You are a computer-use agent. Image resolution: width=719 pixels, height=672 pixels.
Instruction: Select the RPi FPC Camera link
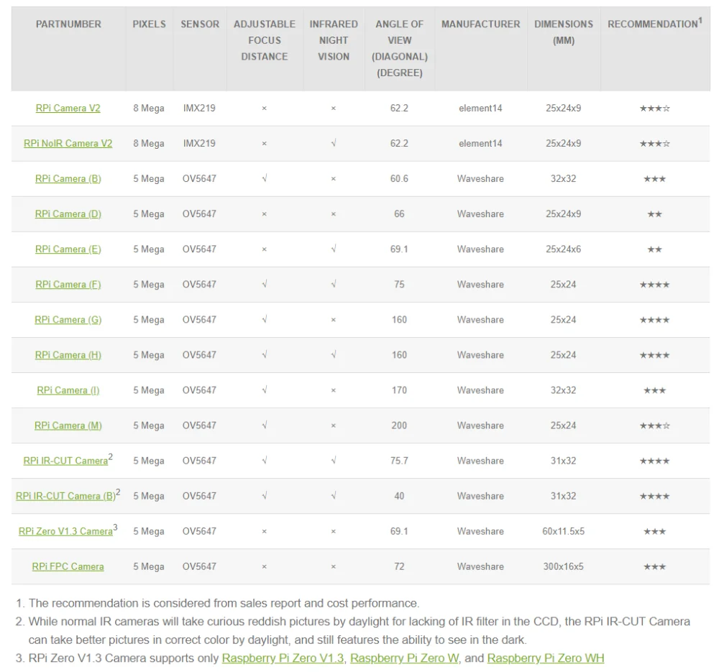pyautogui.click(x=68, y=566)
